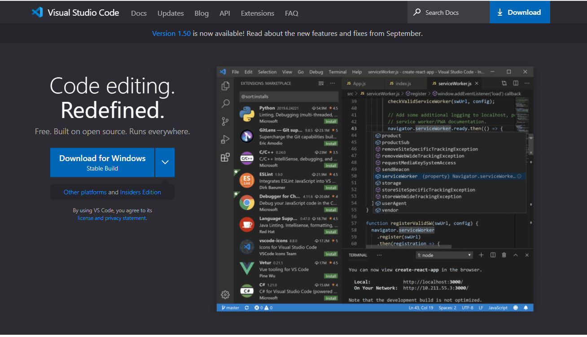This screenshot has width=587, height=337.
Task: Open Run and Debug icon in activity bar
Action: (x=225, y=140)
